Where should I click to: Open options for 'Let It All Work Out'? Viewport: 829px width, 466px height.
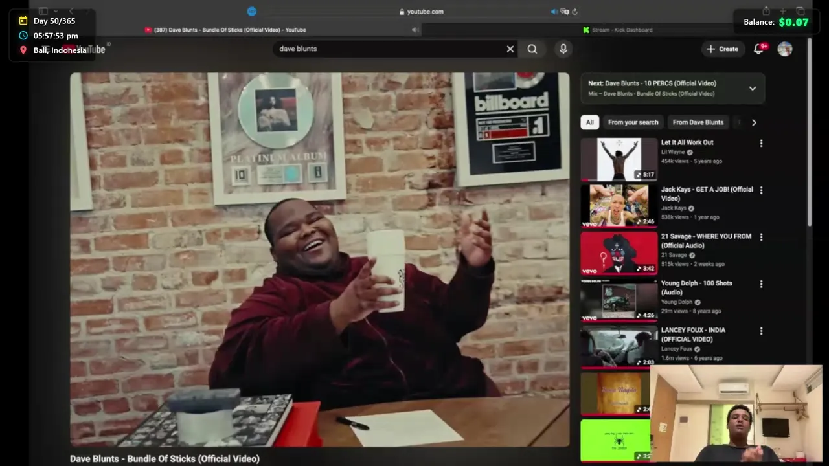click(761, 143)
